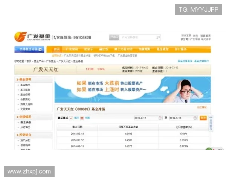The width and height of the screenshot is (226, 181).
Task: Collapse the 业绩情况 sidebar section
Action: 34,117
